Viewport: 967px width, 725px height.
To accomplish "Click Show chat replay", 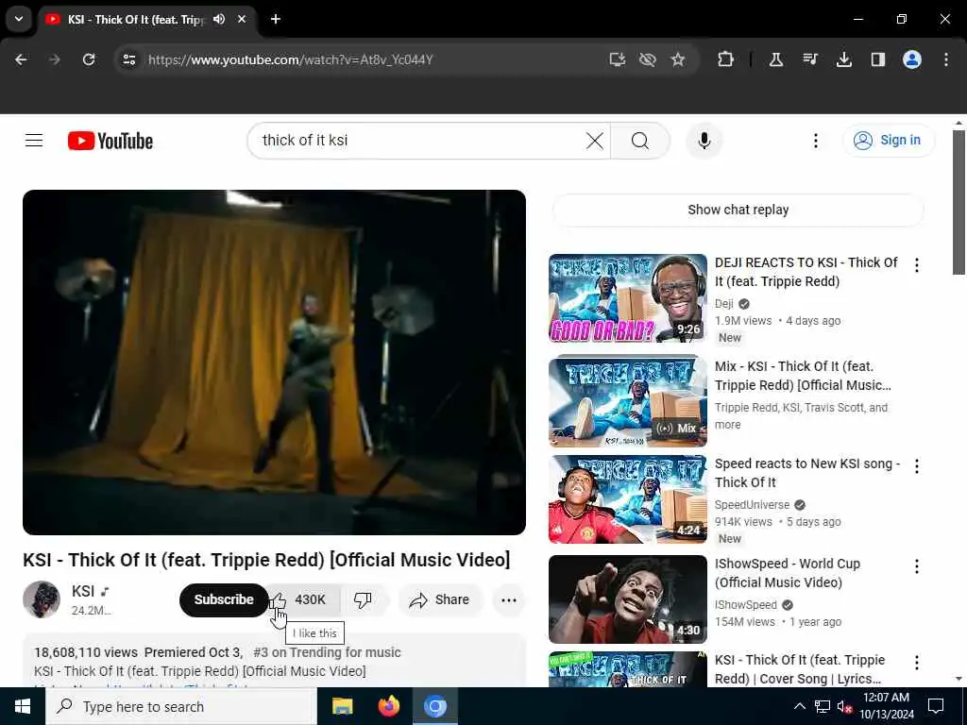I will tap(738, 210).
